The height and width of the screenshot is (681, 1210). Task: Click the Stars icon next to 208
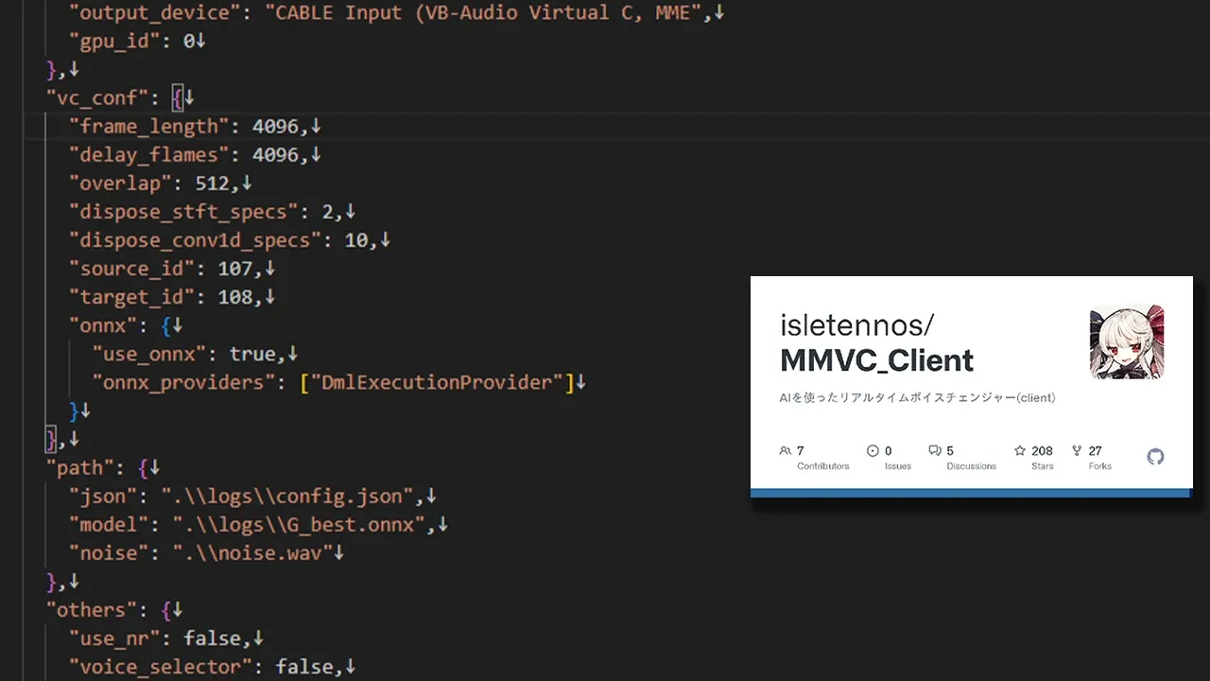point(1020,451)
